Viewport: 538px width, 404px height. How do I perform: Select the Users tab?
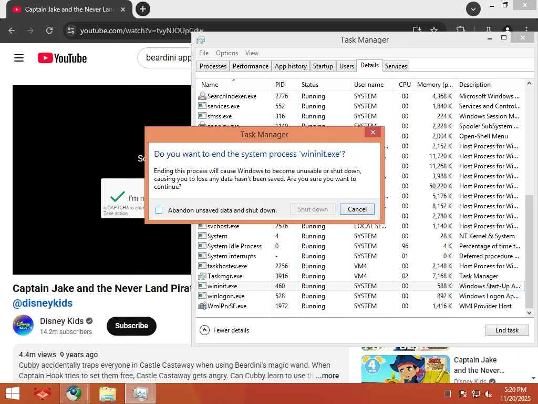coord(347,66)
